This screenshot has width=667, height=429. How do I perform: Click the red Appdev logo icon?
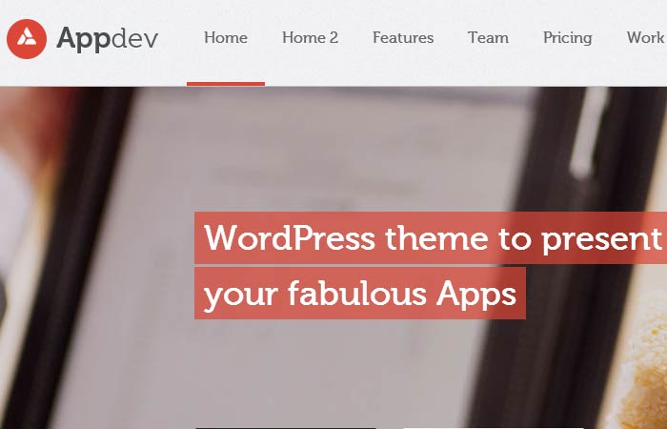(27, 39)
